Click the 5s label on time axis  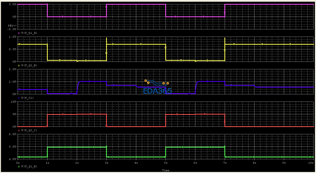pos(166,163)
